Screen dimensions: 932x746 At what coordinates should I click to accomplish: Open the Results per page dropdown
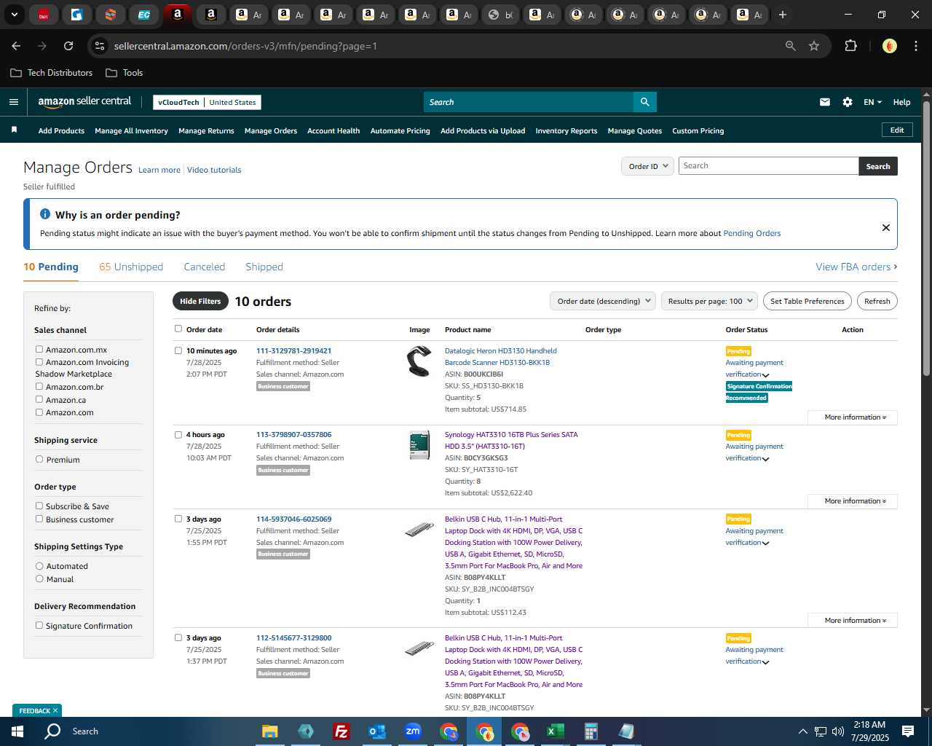tap(710, 301)
